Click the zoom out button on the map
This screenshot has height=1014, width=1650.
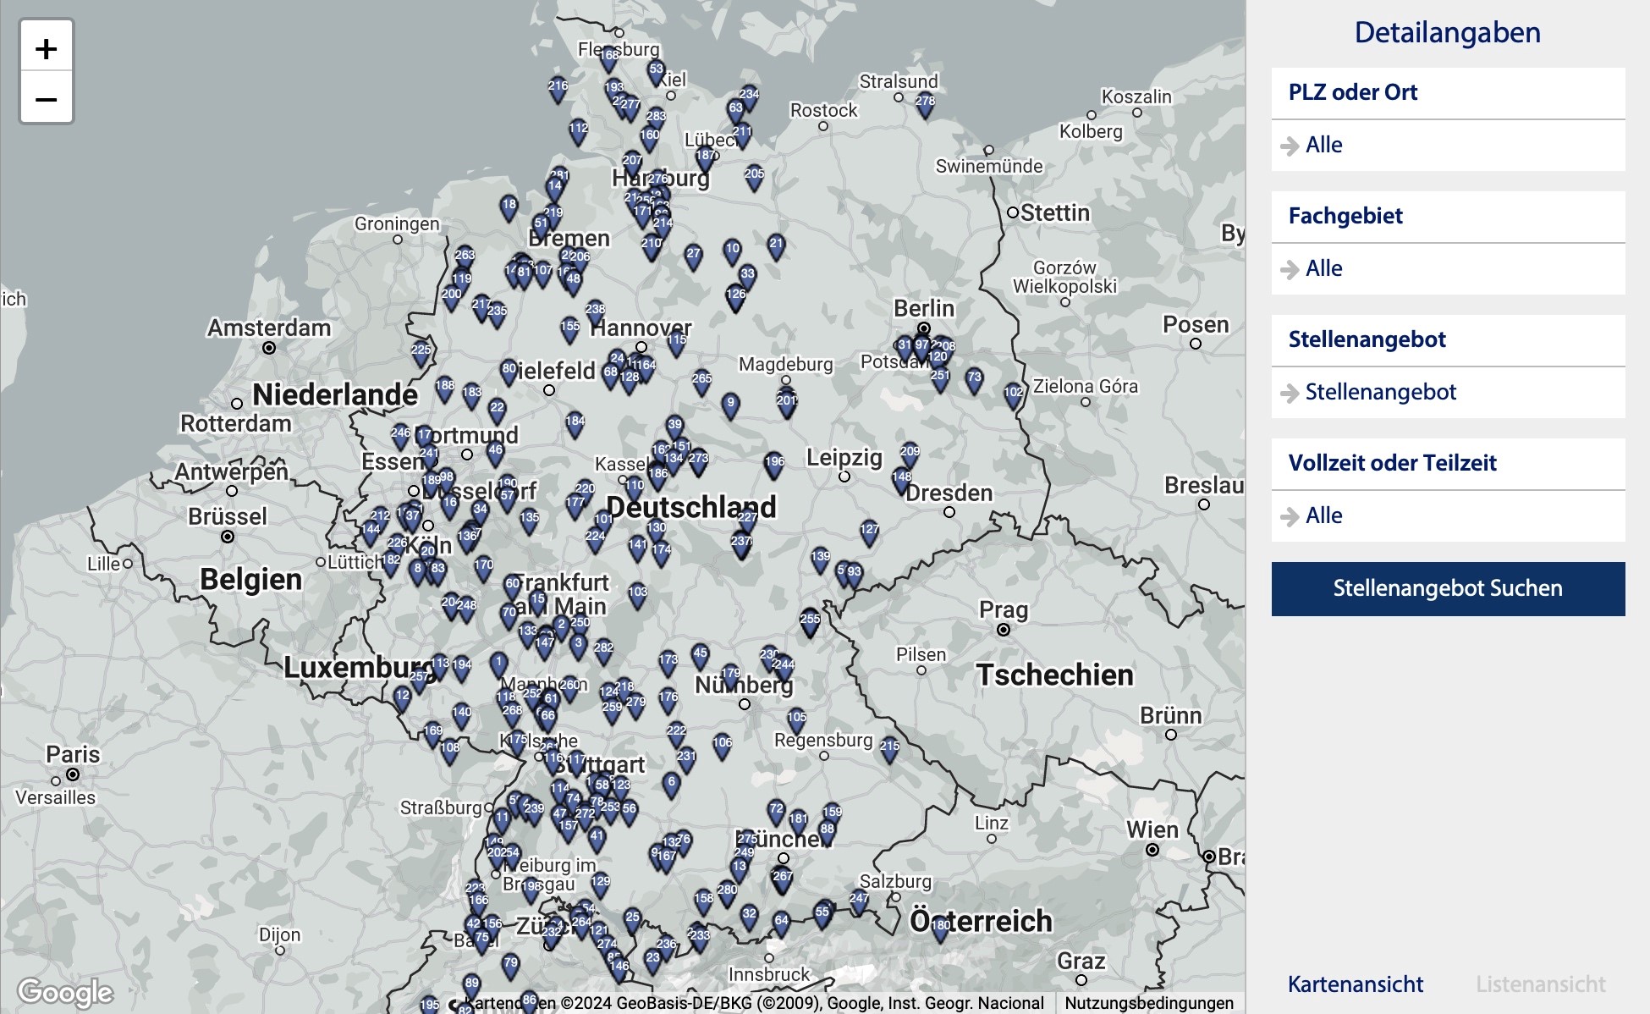point(47,100)
